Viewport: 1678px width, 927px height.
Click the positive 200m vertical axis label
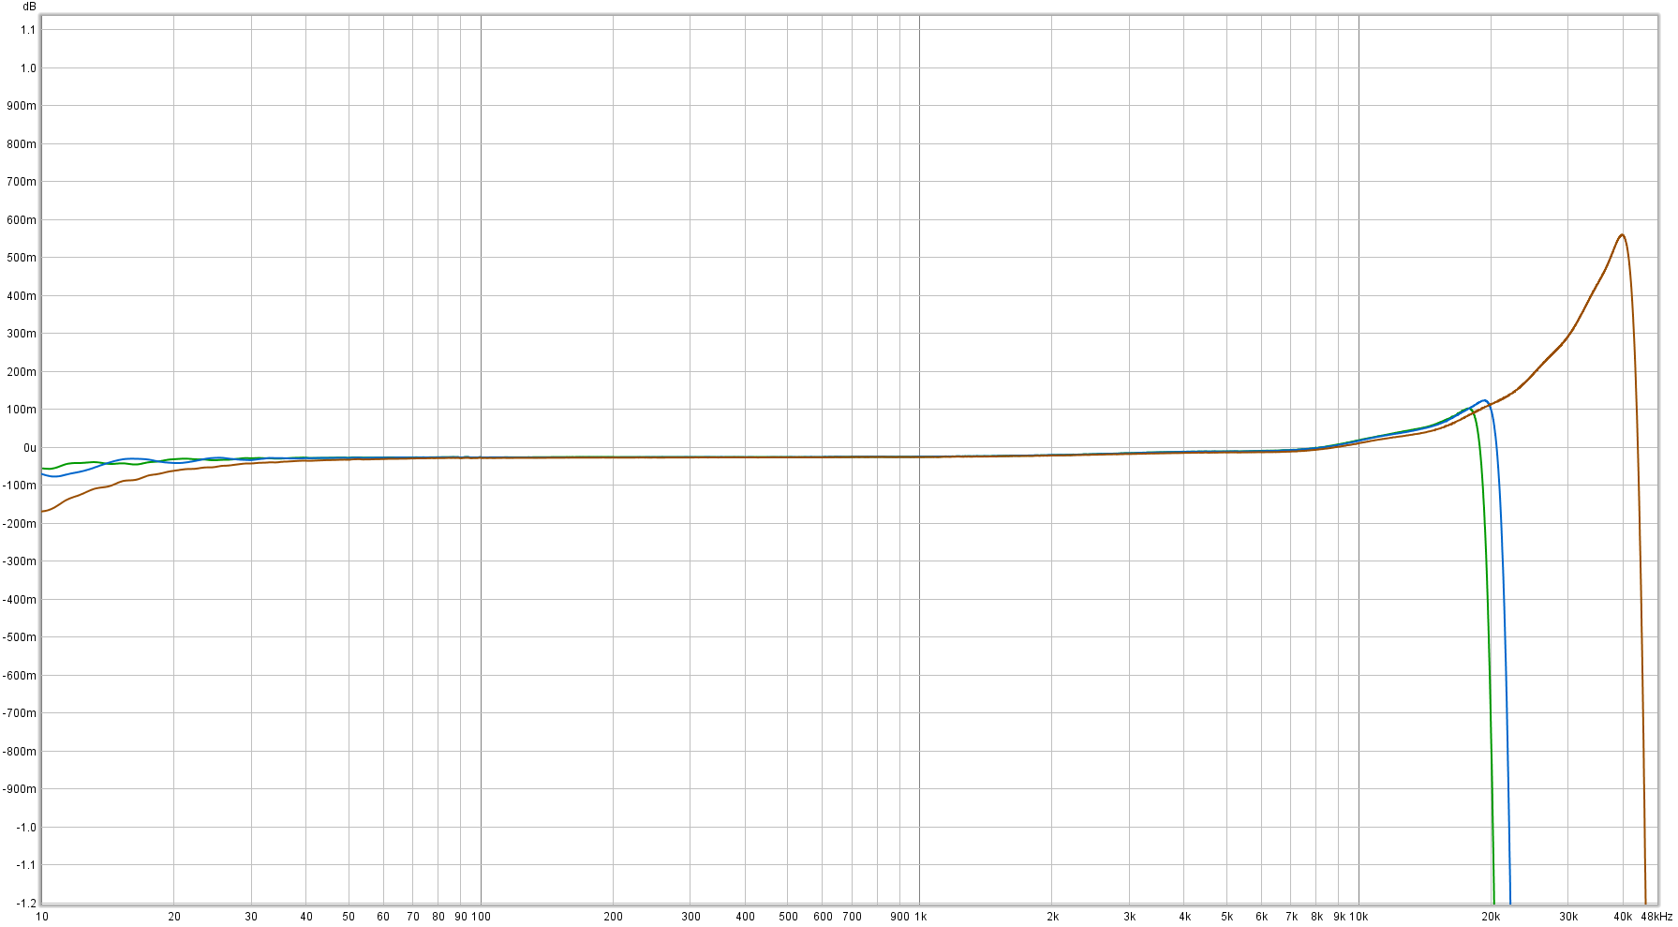tap(23, 372)
